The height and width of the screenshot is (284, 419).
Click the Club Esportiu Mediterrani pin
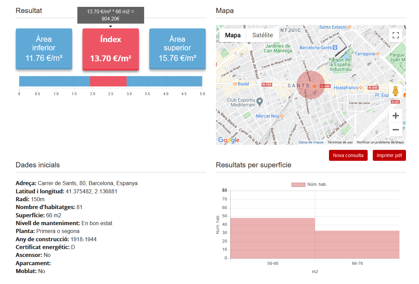[260, 102]
